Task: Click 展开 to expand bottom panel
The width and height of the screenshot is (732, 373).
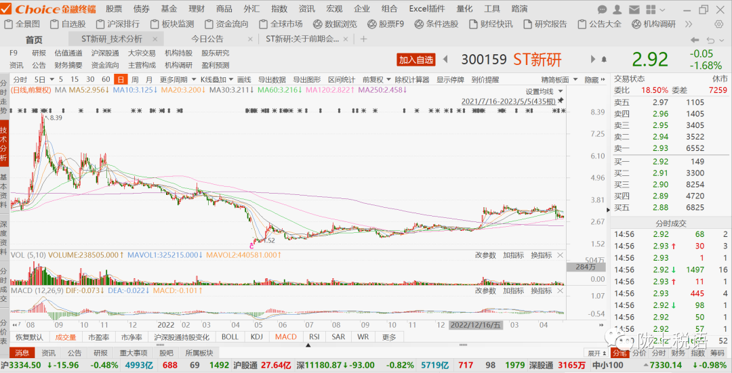Action: (x=596, y=353)
